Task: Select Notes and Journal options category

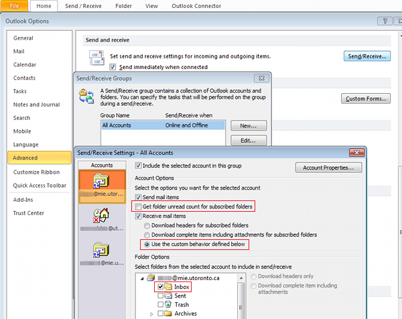Action: pos(36,105)
